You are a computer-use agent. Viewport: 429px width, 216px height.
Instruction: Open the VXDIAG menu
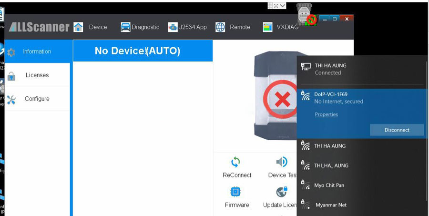pyautogui.click(x=287, y=27)
